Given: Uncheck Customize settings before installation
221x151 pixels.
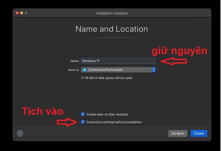Looking at the screenshot, I should pyautogui.click(x=83, y=122).
